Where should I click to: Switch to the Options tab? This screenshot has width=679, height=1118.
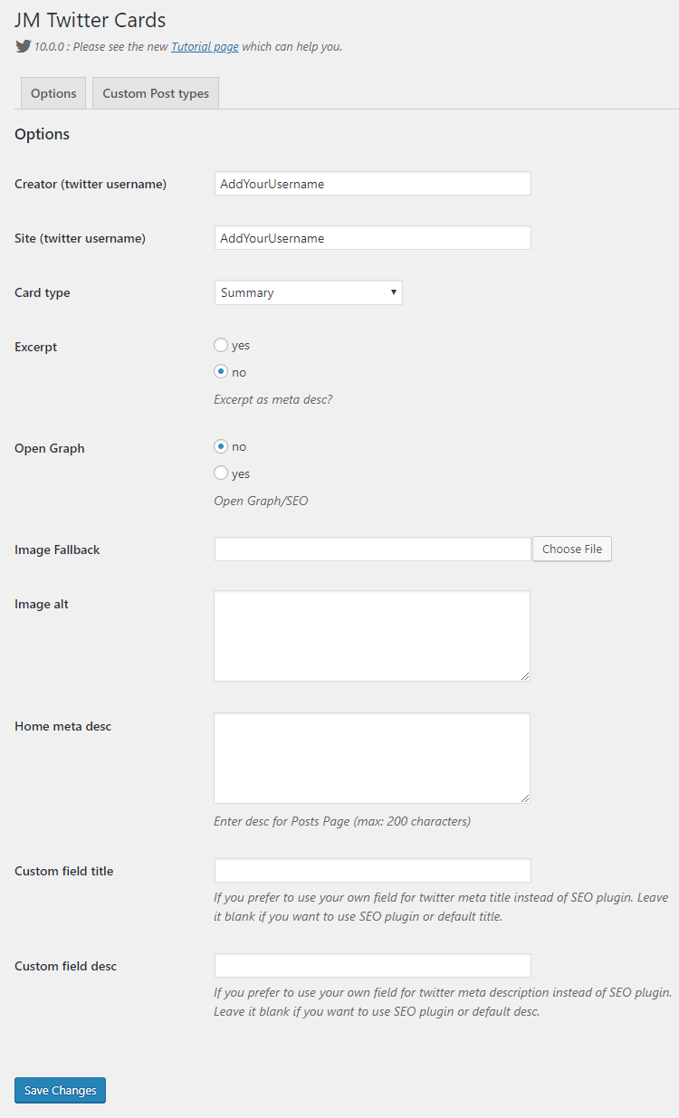click(x=53, y=93)
